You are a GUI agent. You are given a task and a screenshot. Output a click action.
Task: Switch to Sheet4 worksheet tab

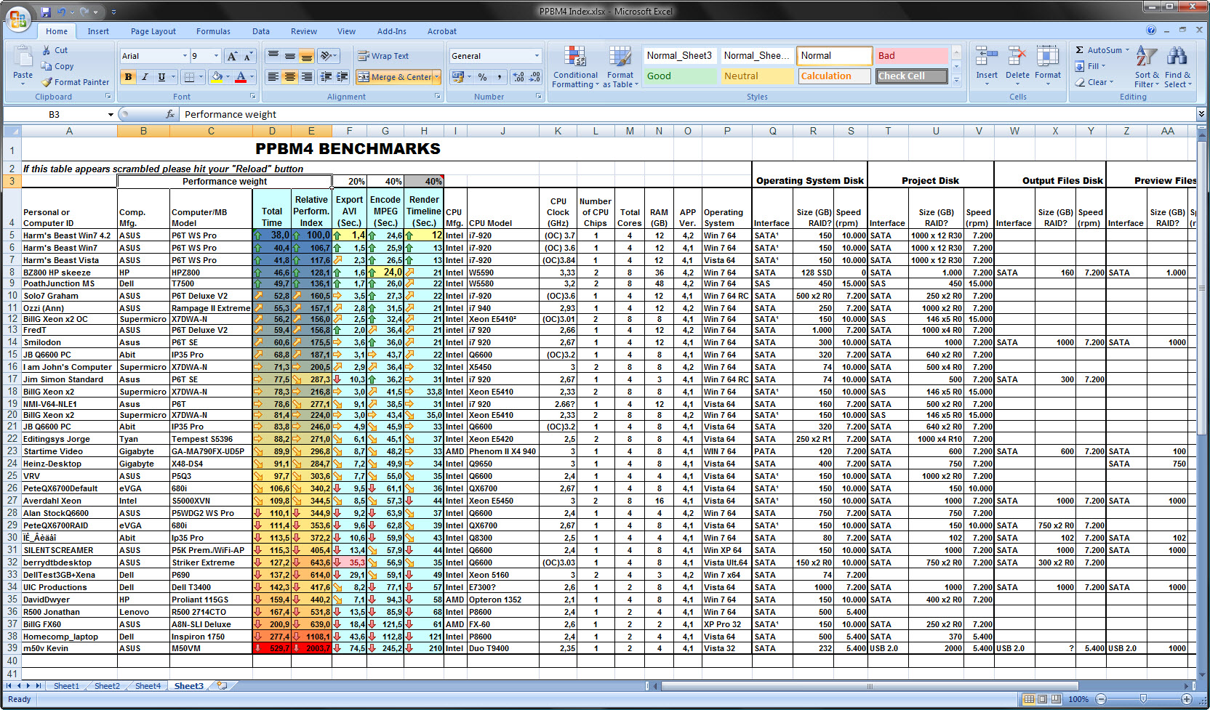(x=148, y=686)
